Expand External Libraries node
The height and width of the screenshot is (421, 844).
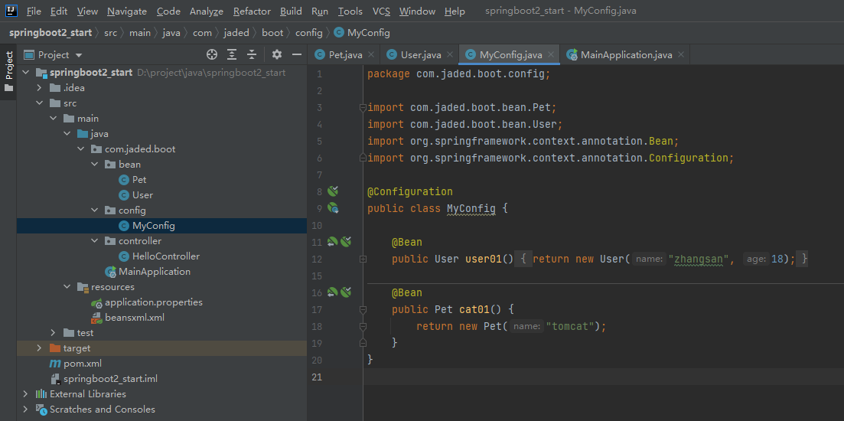click(x=24, y=394)
